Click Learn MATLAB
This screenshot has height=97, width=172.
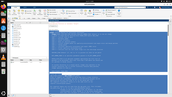pos(110,14)
